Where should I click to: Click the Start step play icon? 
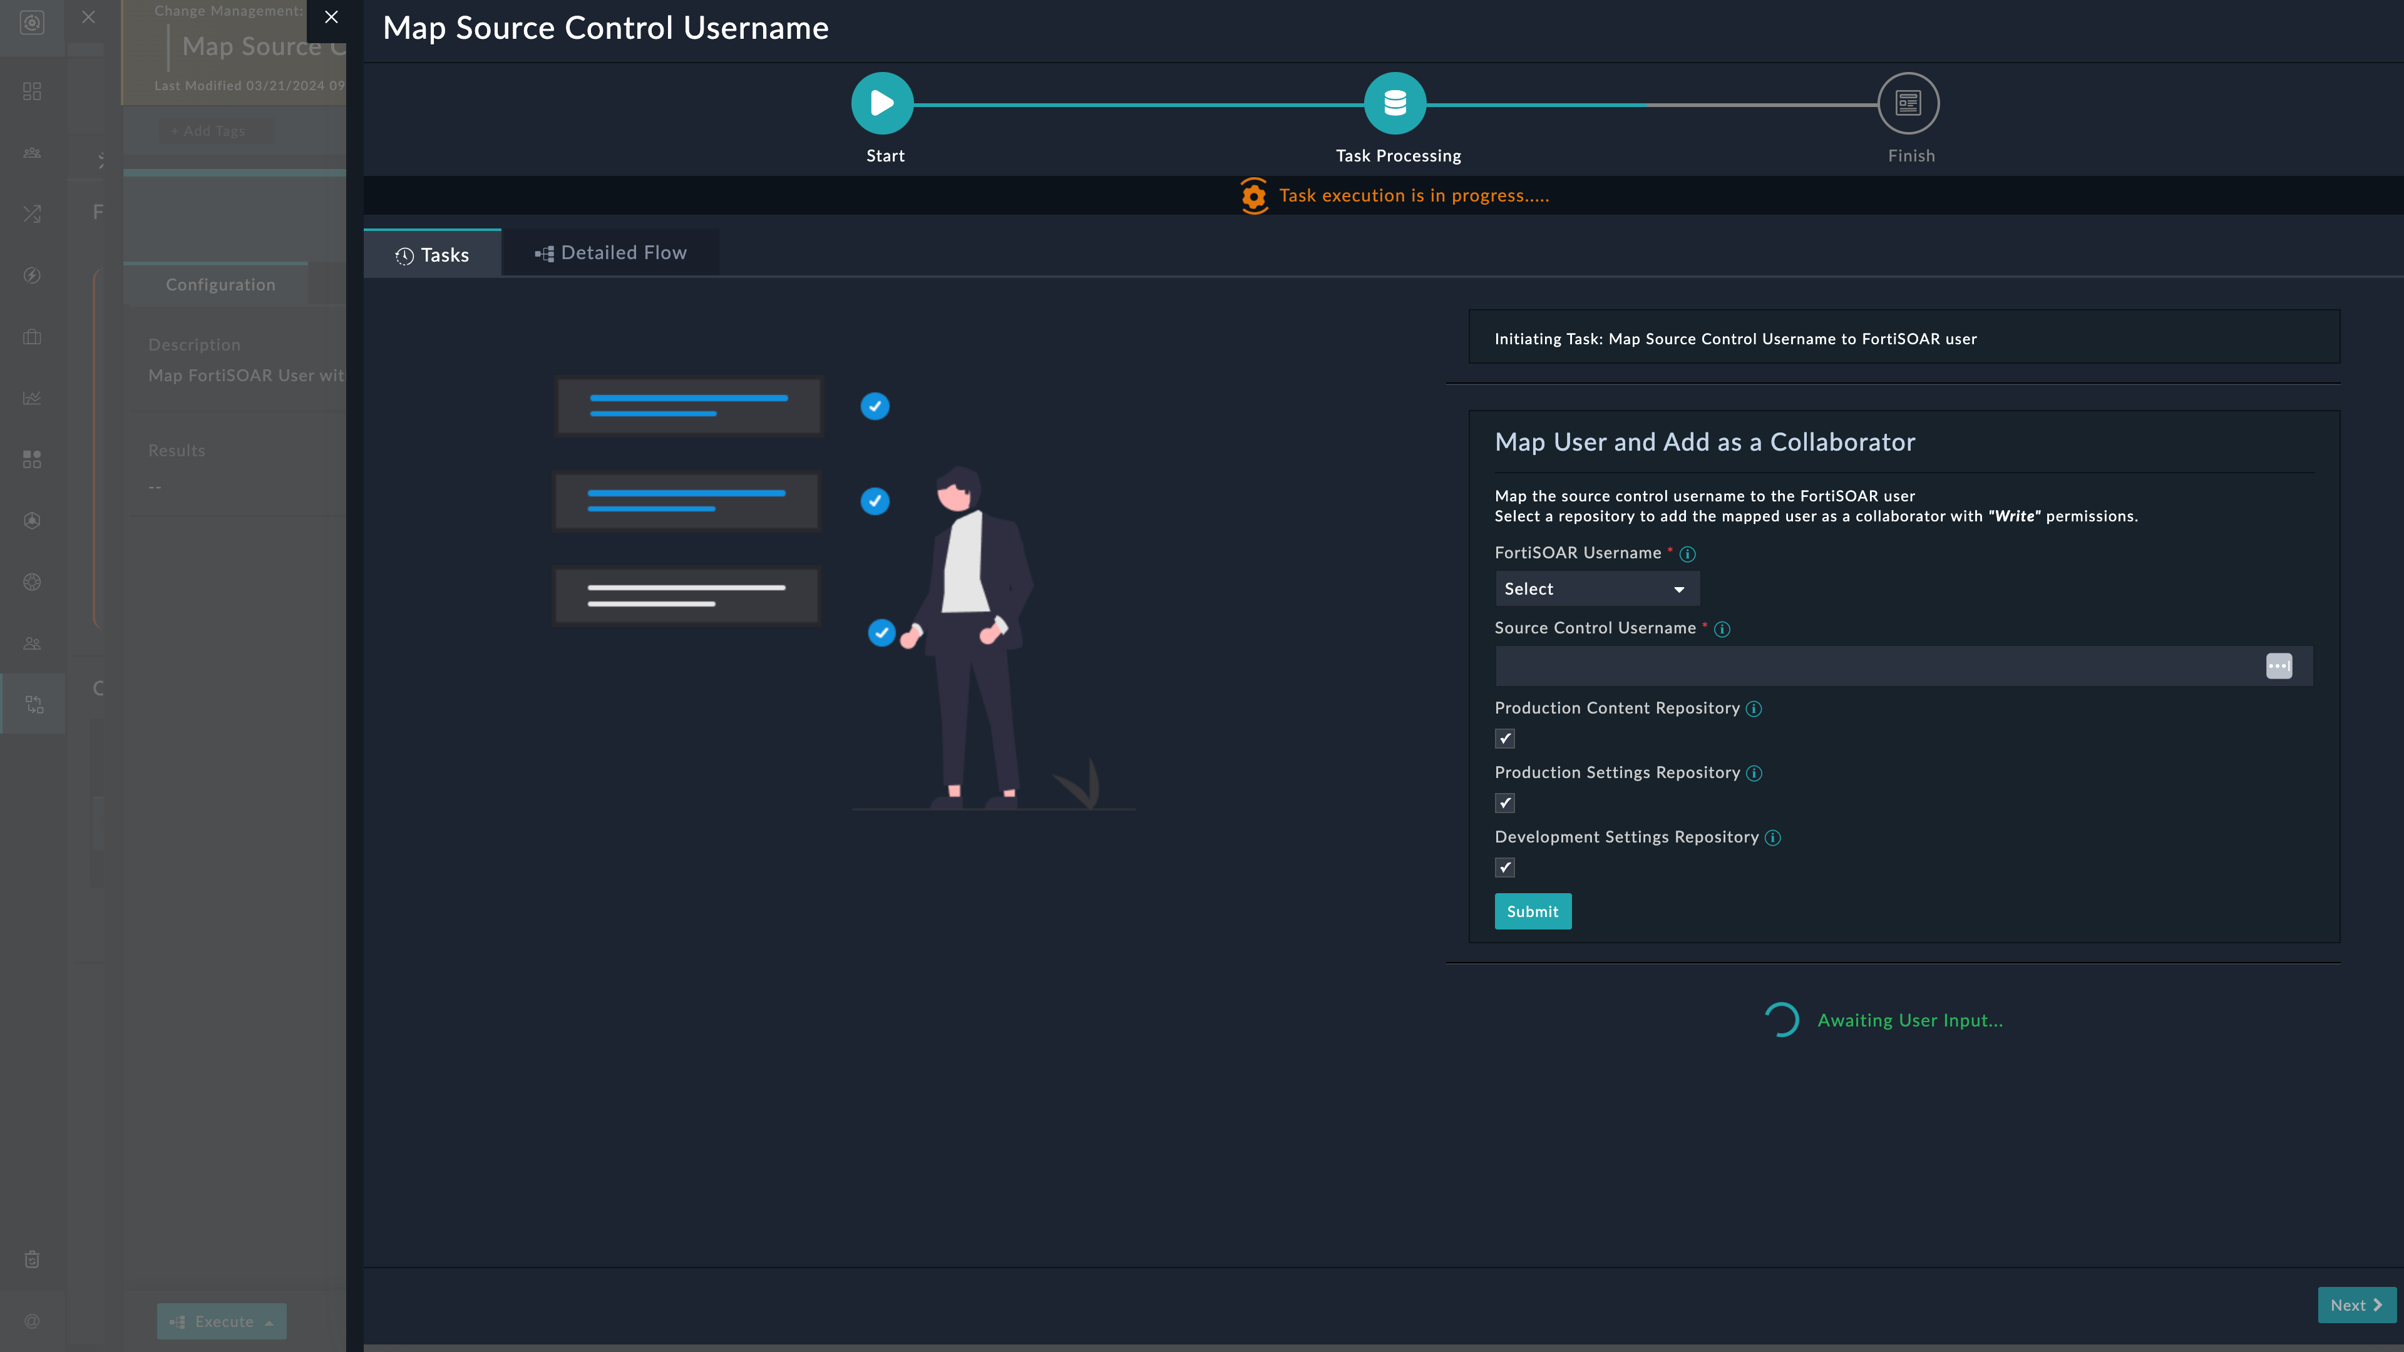[882, 103]
